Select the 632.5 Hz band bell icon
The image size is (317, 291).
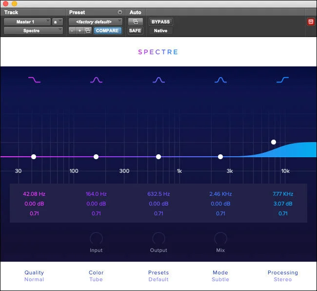pyautogui.click(x=158, y=80)
